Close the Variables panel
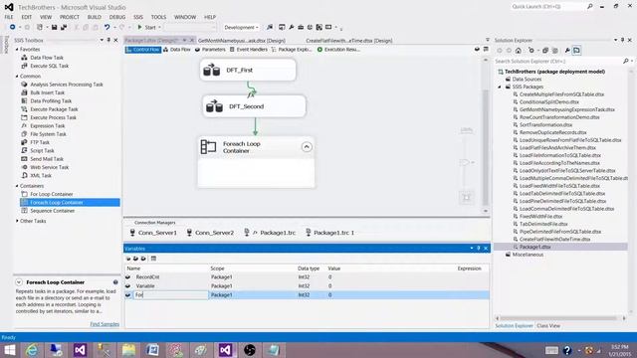Screen dimensions: 637x358 pyautogui.click(x=486, y=248)
